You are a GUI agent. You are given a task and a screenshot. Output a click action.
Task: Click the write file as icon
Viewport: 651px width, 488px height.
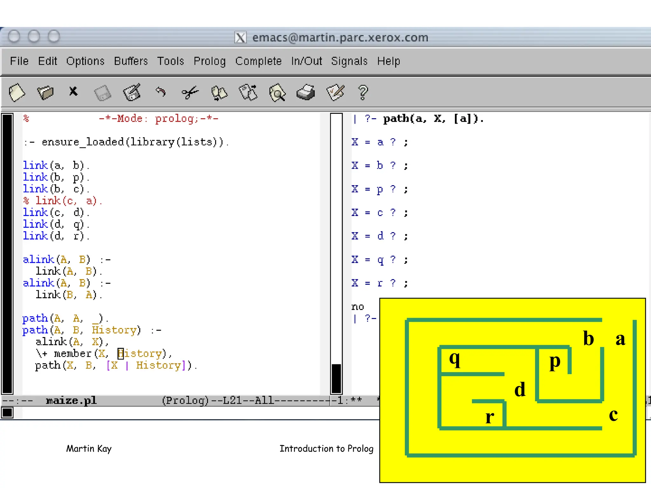pyautogui.click(x=132, y=92)
